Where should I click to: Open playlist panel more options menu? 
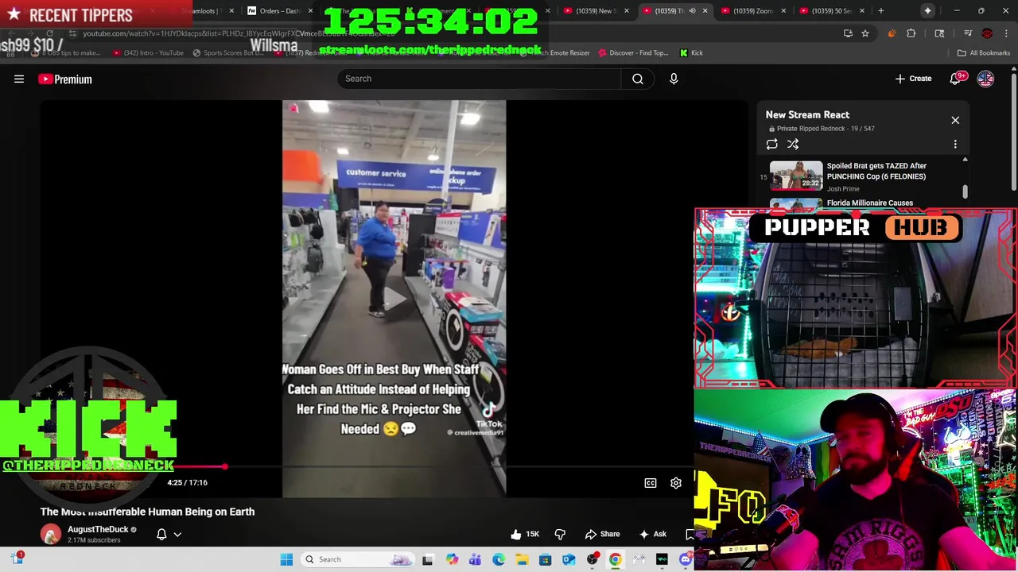pos(955,144)
